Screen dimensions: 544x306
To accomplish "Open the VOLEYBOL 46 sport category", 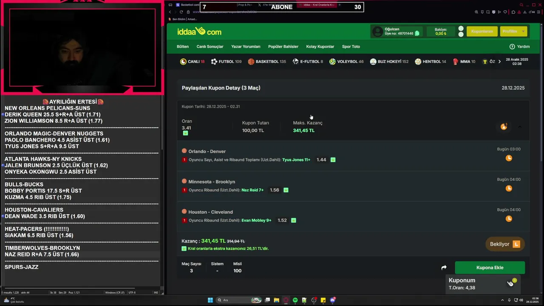I will pos(346,62).
